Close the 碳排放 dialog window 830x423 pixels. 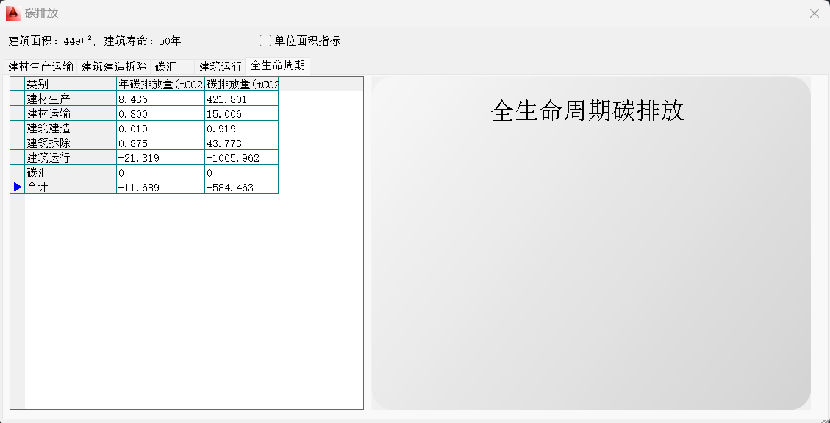[x=814, y=13]
